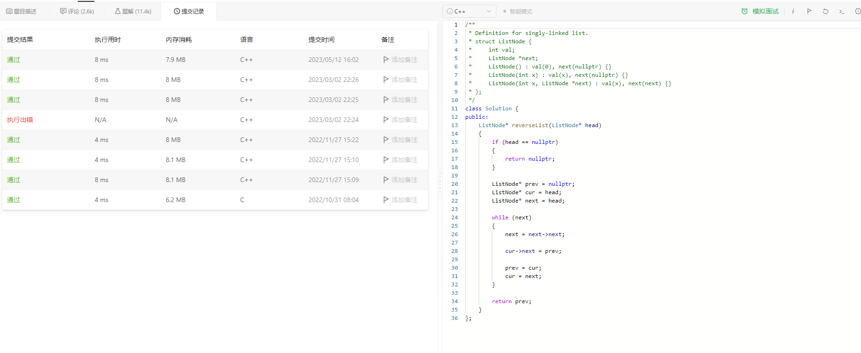
Task: Click the 'while (next)' code line
Action: pyautogui.click(x=511, y=217)
